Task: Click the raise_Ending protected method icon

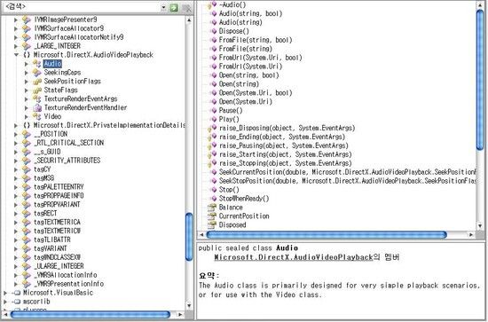Action: 213,137
